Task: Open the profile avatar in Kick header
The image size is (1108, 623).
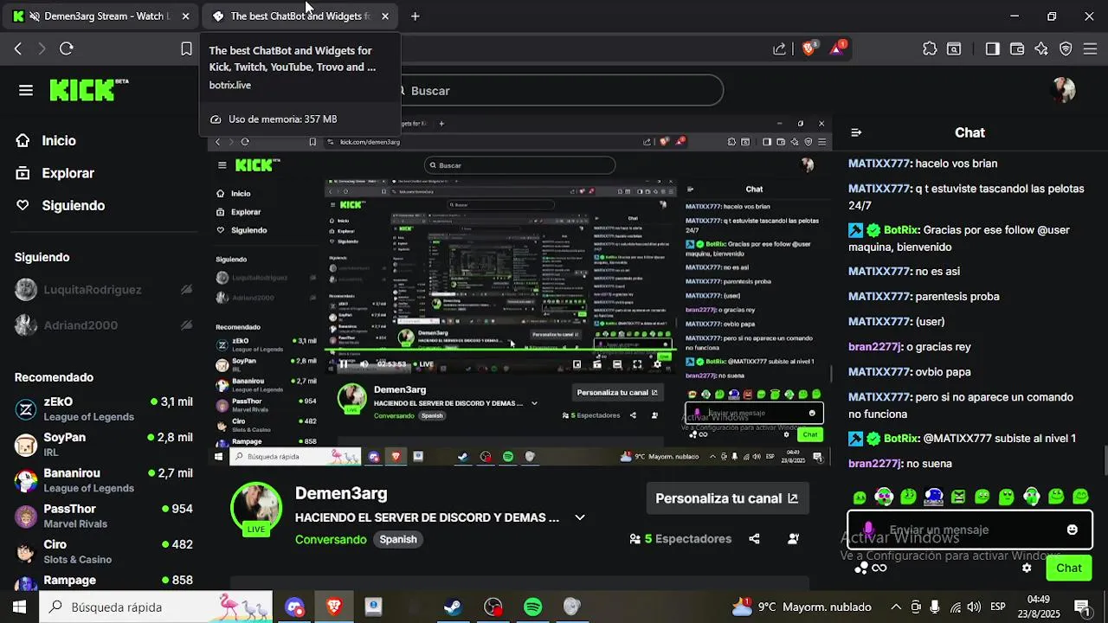Action: click(x=1063, y=90)
